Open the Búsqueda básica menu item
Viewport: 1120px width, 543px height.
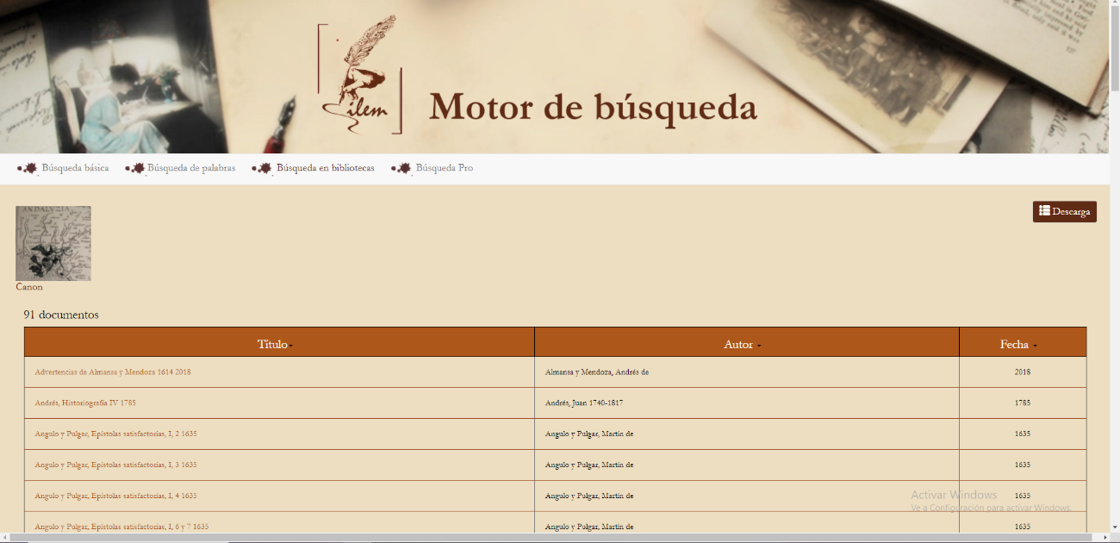pyautogui.click(x=75, y=168)
